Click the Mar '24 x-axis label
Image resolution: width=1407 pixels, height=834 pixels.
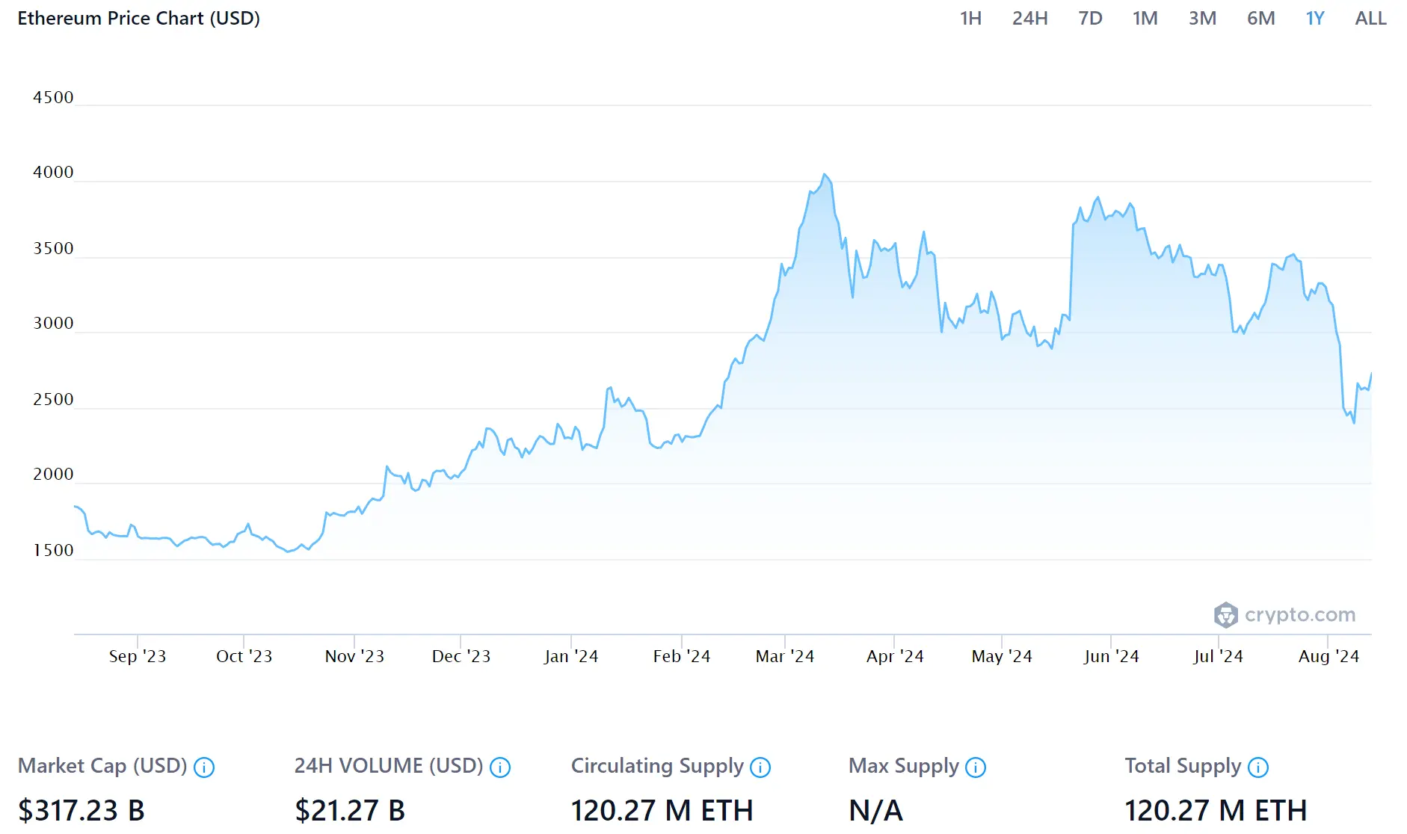pos(785,656)
